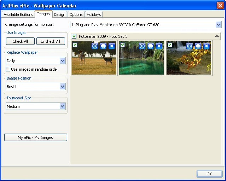Click copyright icon on waterfall lake image

(142, 46)
